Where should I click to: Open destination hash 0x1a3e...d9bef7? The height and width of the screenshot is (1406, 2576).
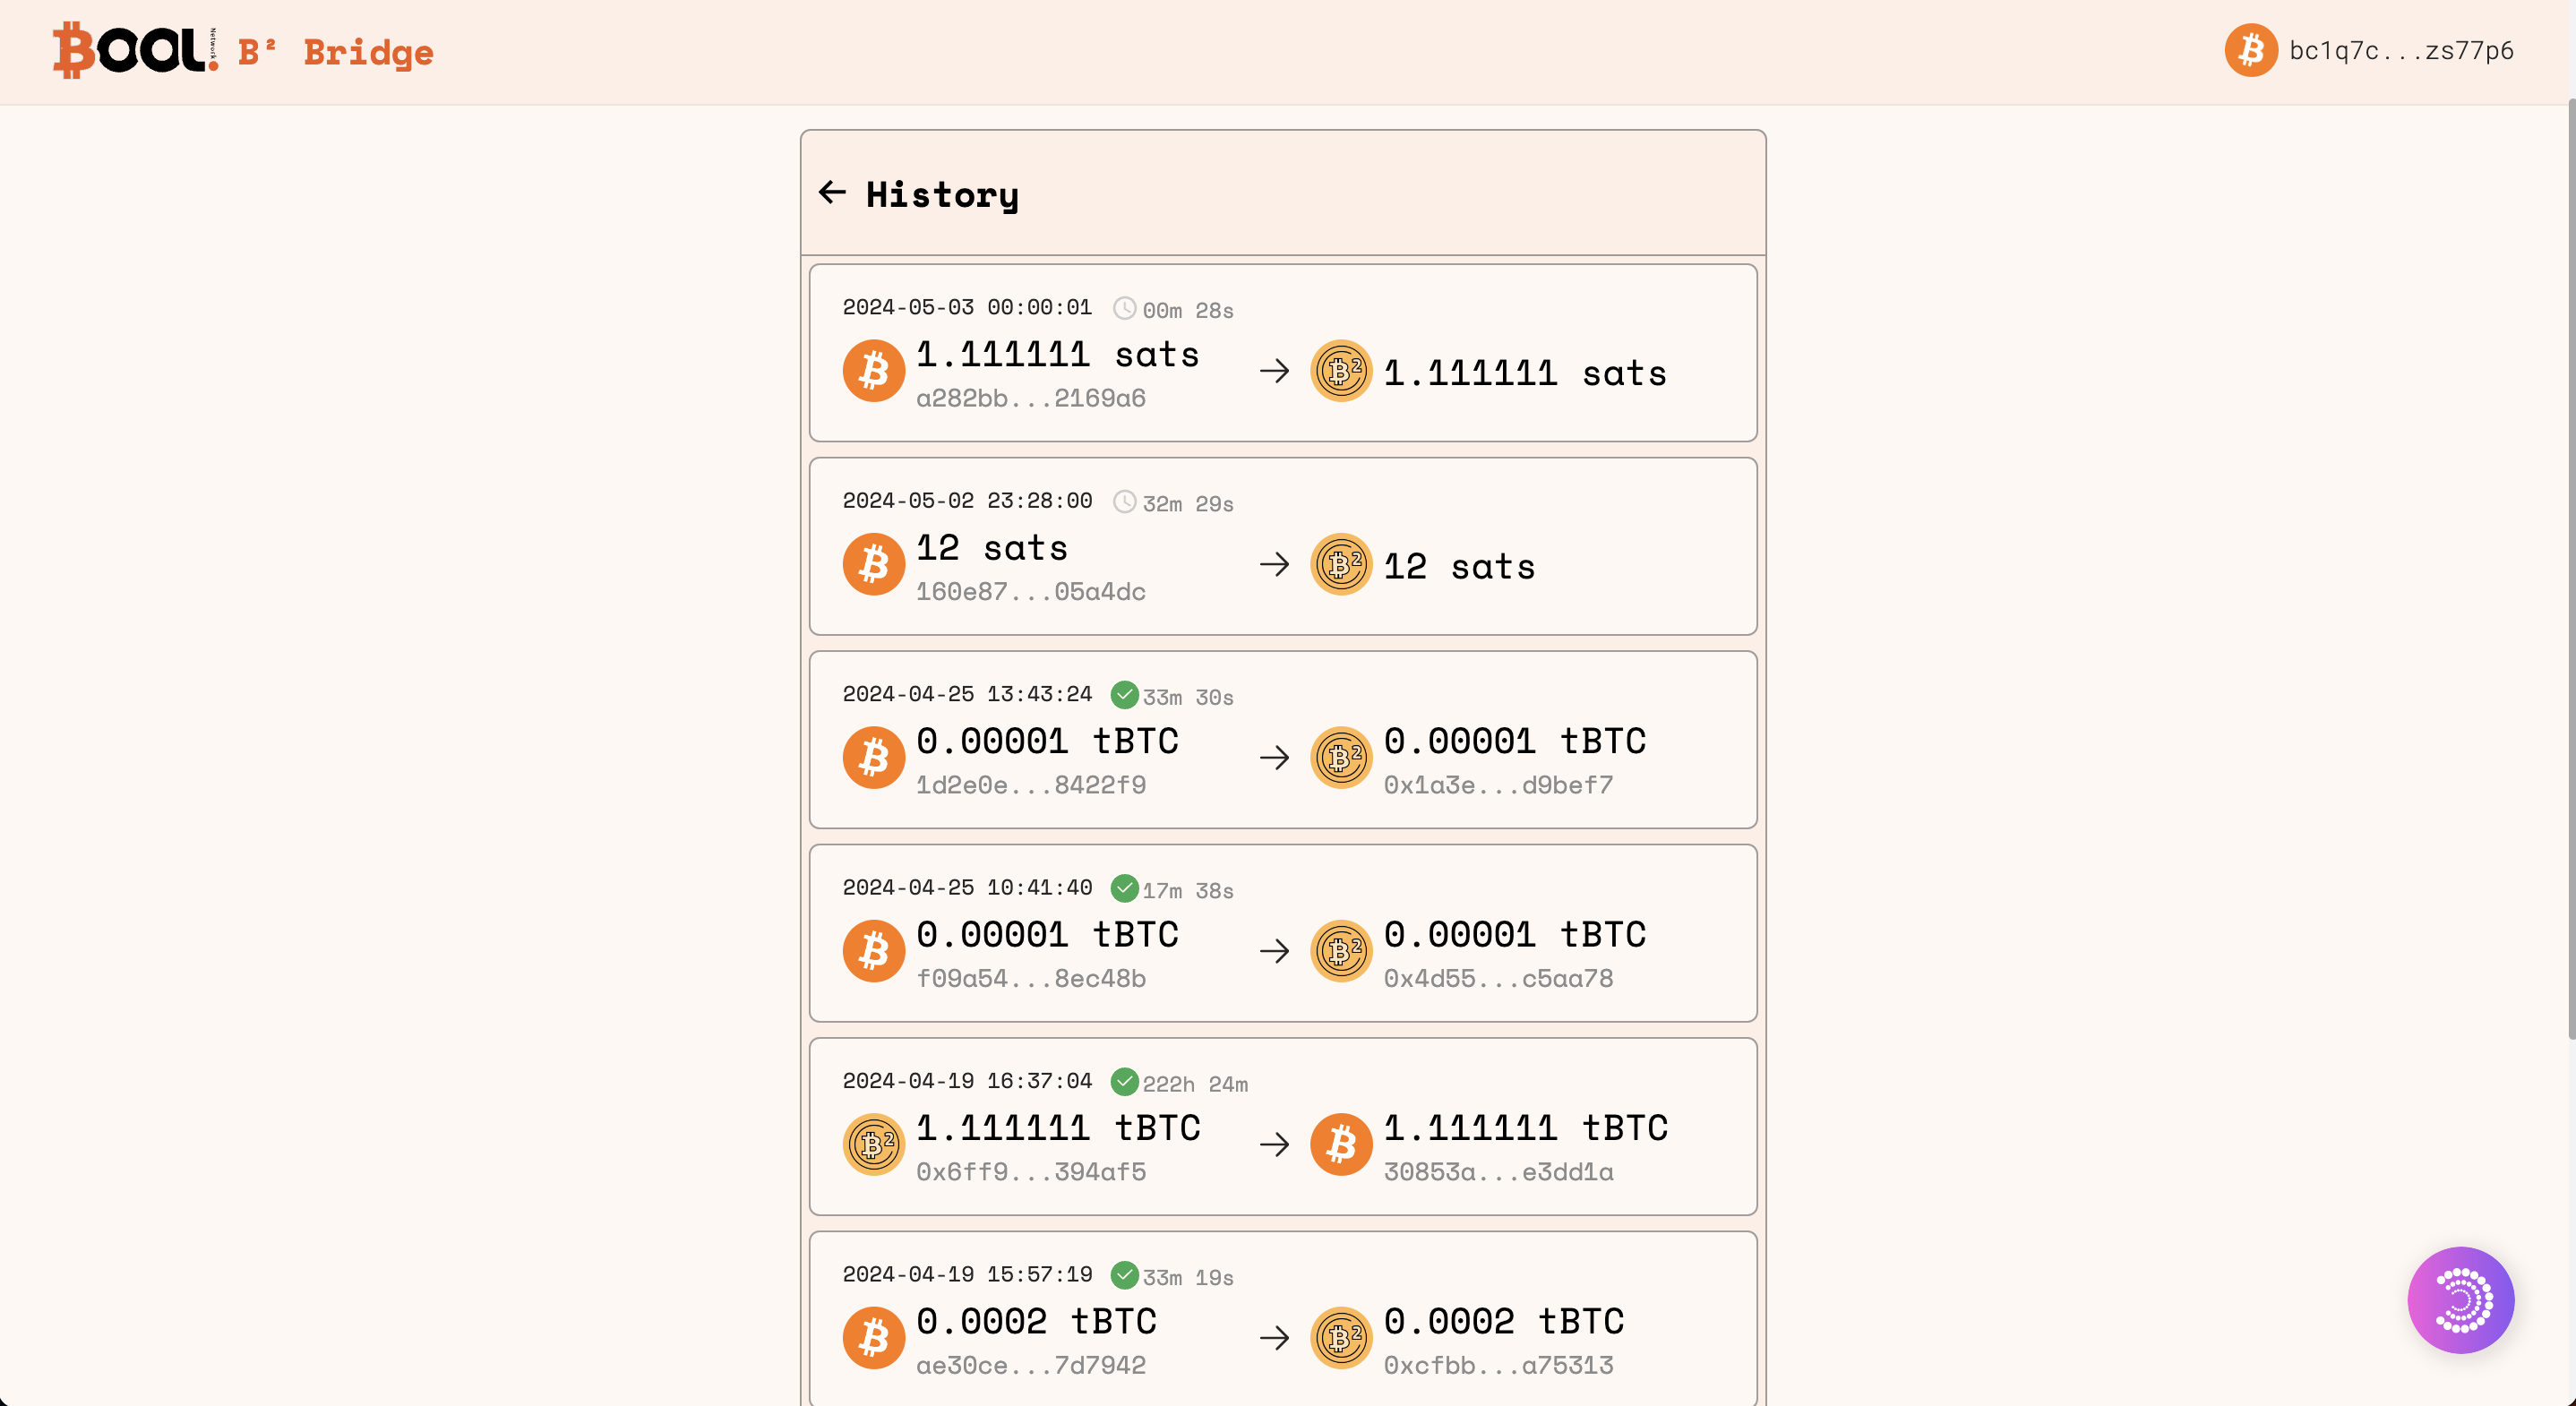[1497, 785]
